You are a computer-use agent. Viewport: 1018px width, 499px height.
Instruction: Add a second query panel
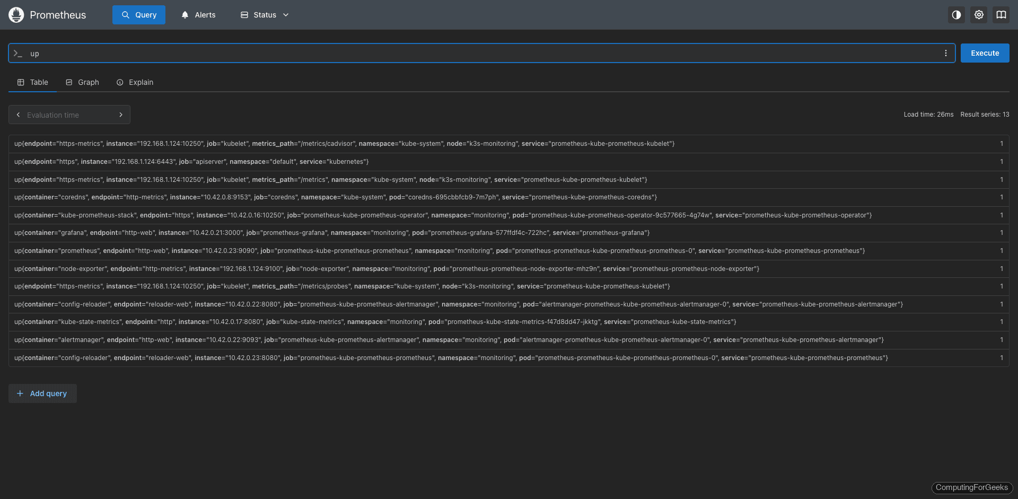click(42, 393)
